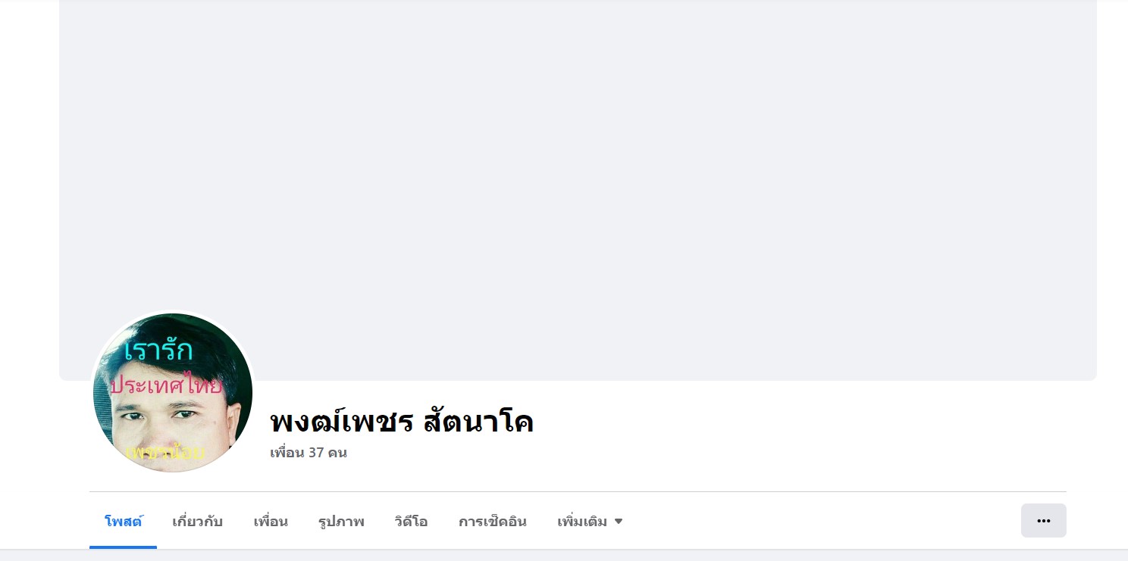Go to the วิดีโอ tab
Viewport: 1128px width, 561px height.
click(x=411, y=522)
